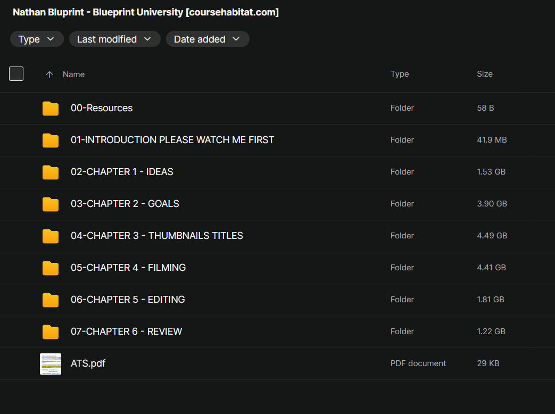Screen dimensions: 555x414
Task: Open the ATS.pdf file name
Action: (x=88, y=363)
